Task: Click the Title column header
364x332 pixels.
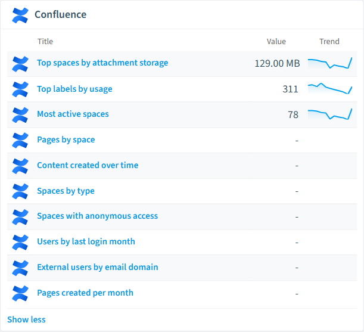Action: [45, 41]
